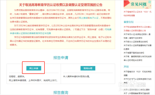Open 关于学历认证/成绩验证报告编号升位的告知
This screenshot has width=155, height=95.
pyautogui.click(x=137, y=36)
